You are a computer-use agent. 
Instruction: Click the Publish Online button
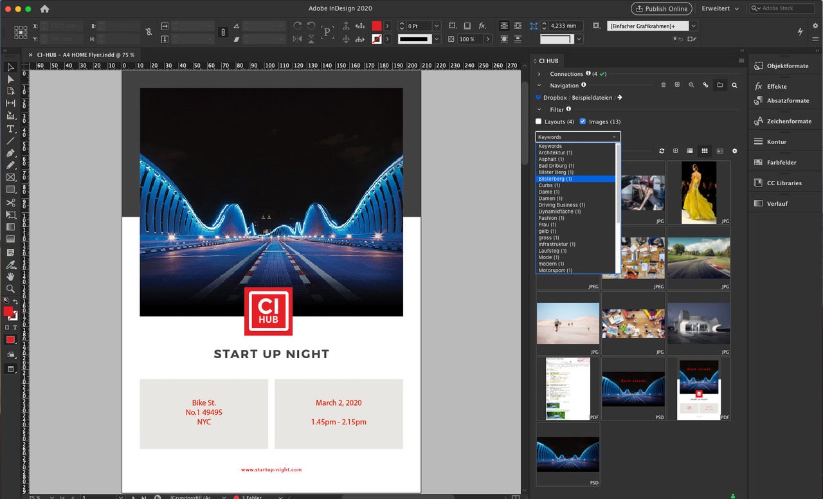(661, 8)
